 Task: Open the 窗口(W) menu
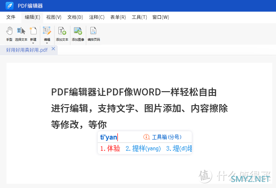point(161,17)
